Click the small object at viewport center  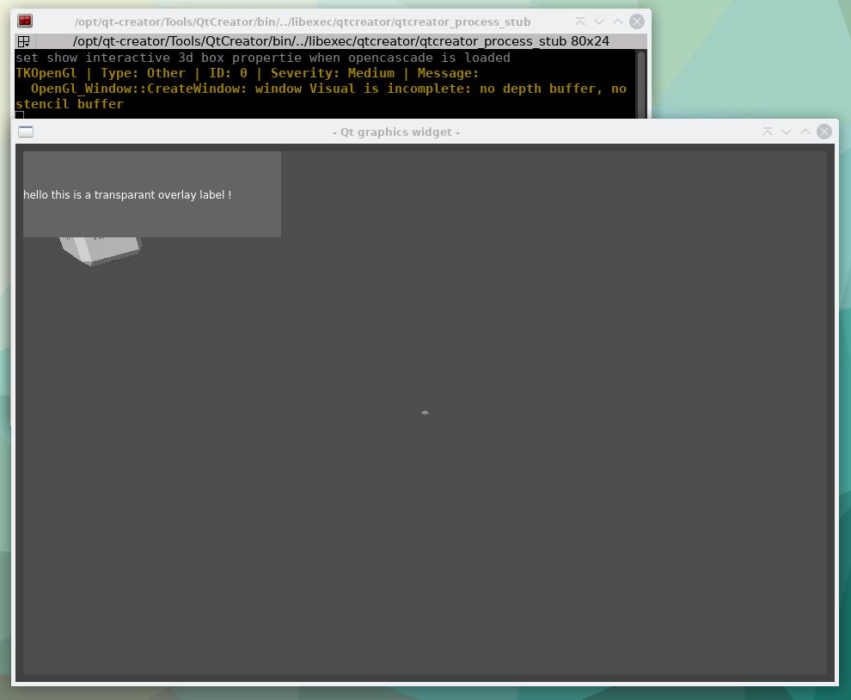[425, 413]
